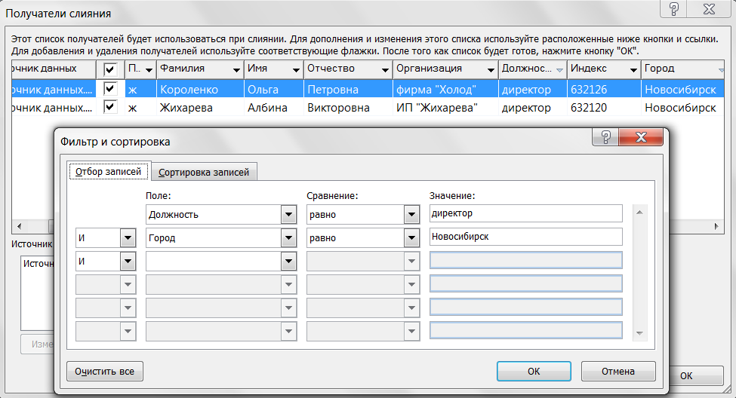Open the И operator dropdown beside Город
The image size is (736, 398).
pos(128,237)
